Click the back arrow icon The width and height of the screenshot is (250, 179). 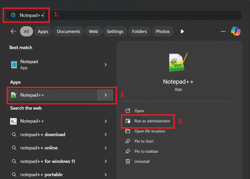pos(13,31)
